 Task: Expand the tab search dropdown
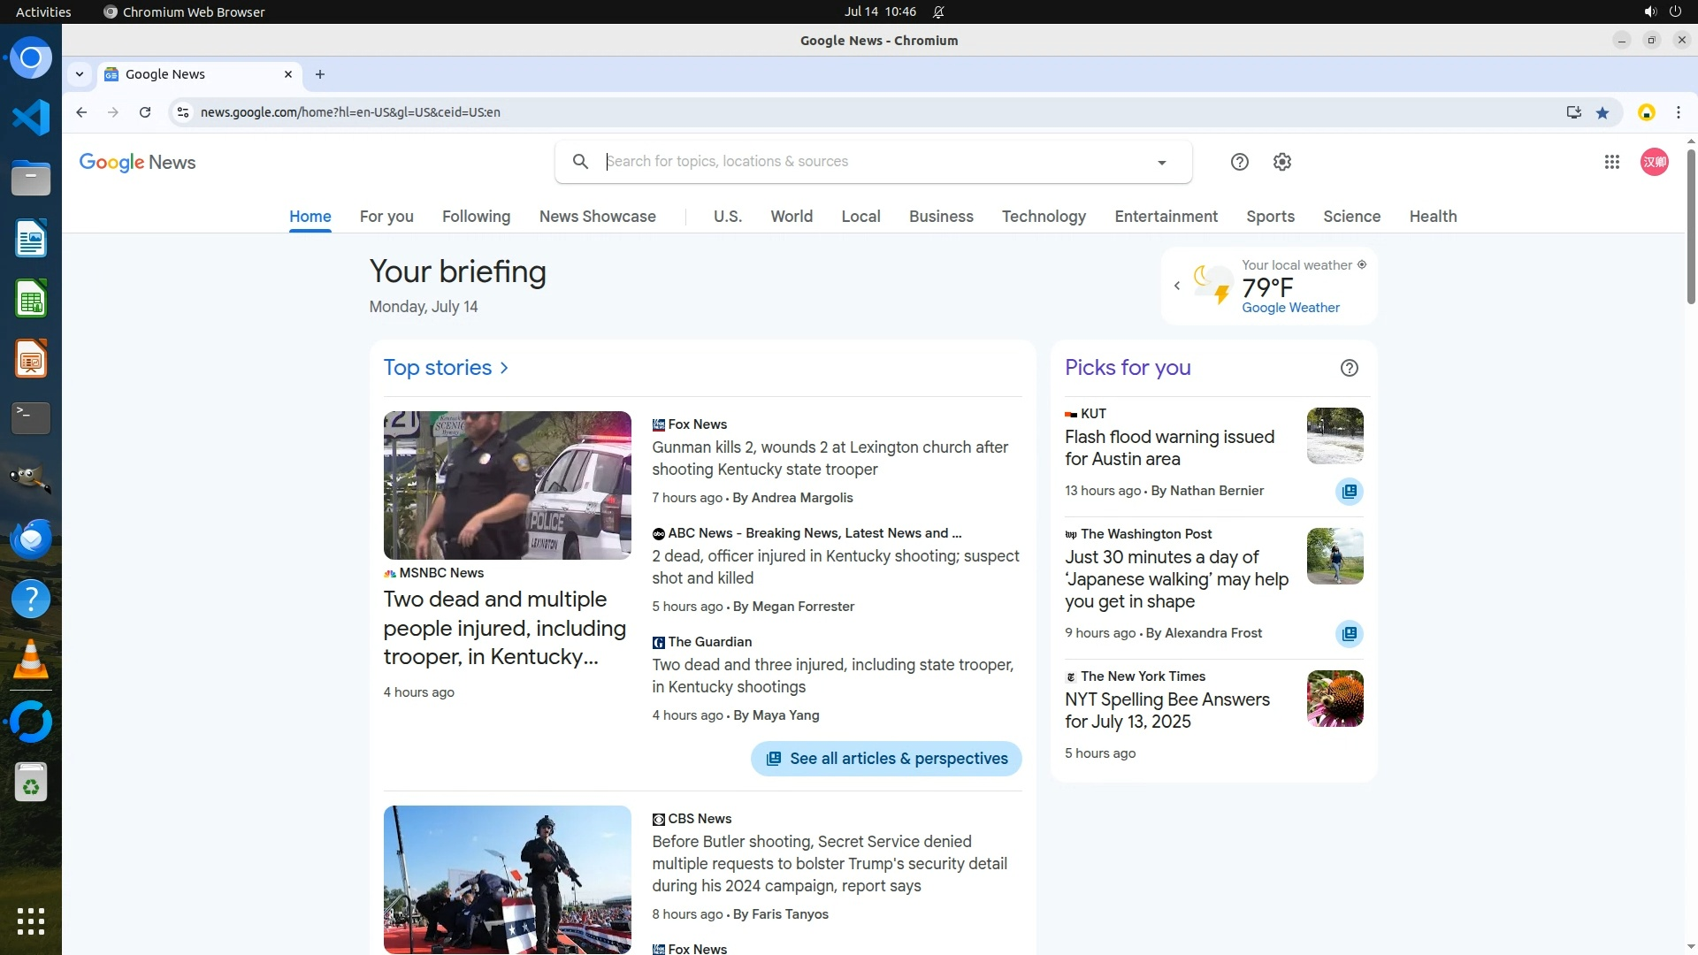80,74
